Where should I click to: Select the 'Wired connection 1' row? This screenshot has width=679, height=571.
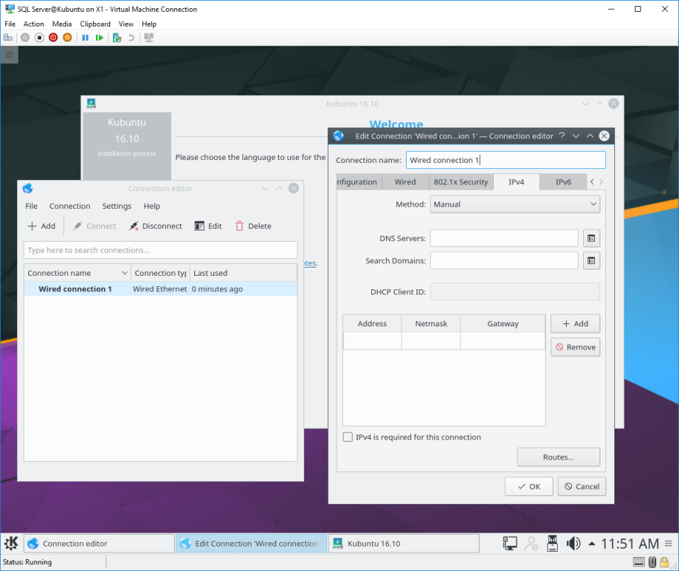pyautogui.click(x=160, y=288)
